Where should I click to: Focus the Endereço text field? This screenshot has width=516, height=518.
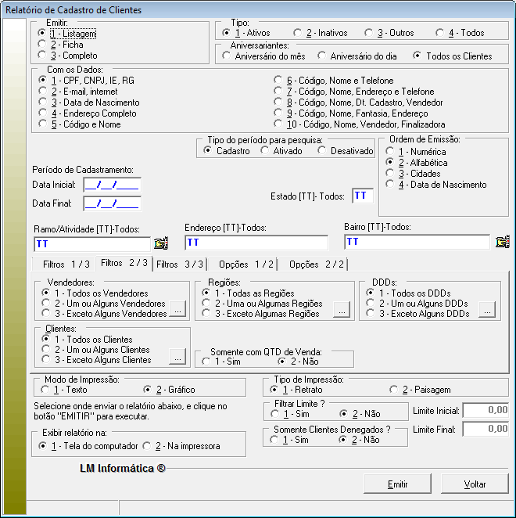(x=256, y=243)
